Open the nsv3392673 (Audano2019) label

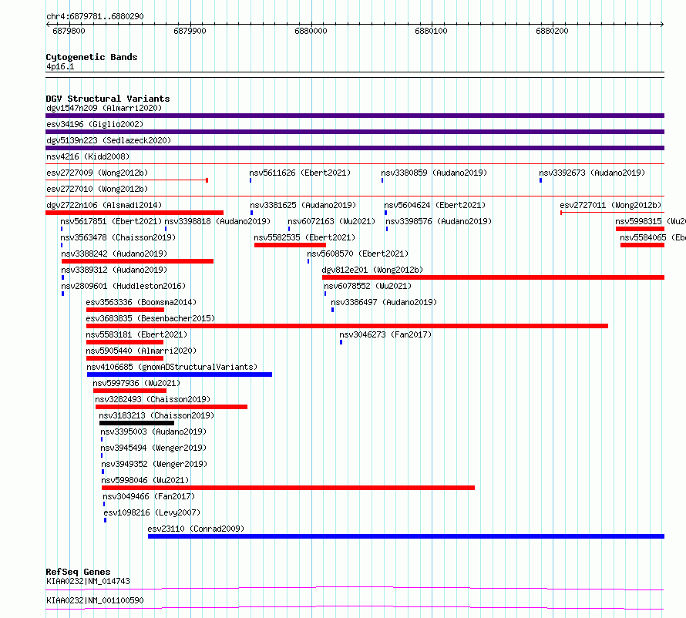tap(592, 173)
